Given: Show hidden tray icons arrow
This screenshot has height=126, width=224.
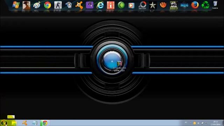Looking at the screenshot, I should [x=190, y=123].
